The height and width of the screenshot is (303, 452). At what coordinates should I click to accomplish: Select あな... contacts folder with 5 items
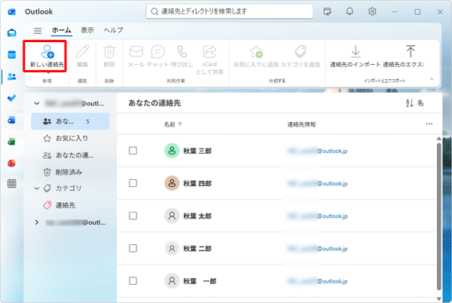70,121
